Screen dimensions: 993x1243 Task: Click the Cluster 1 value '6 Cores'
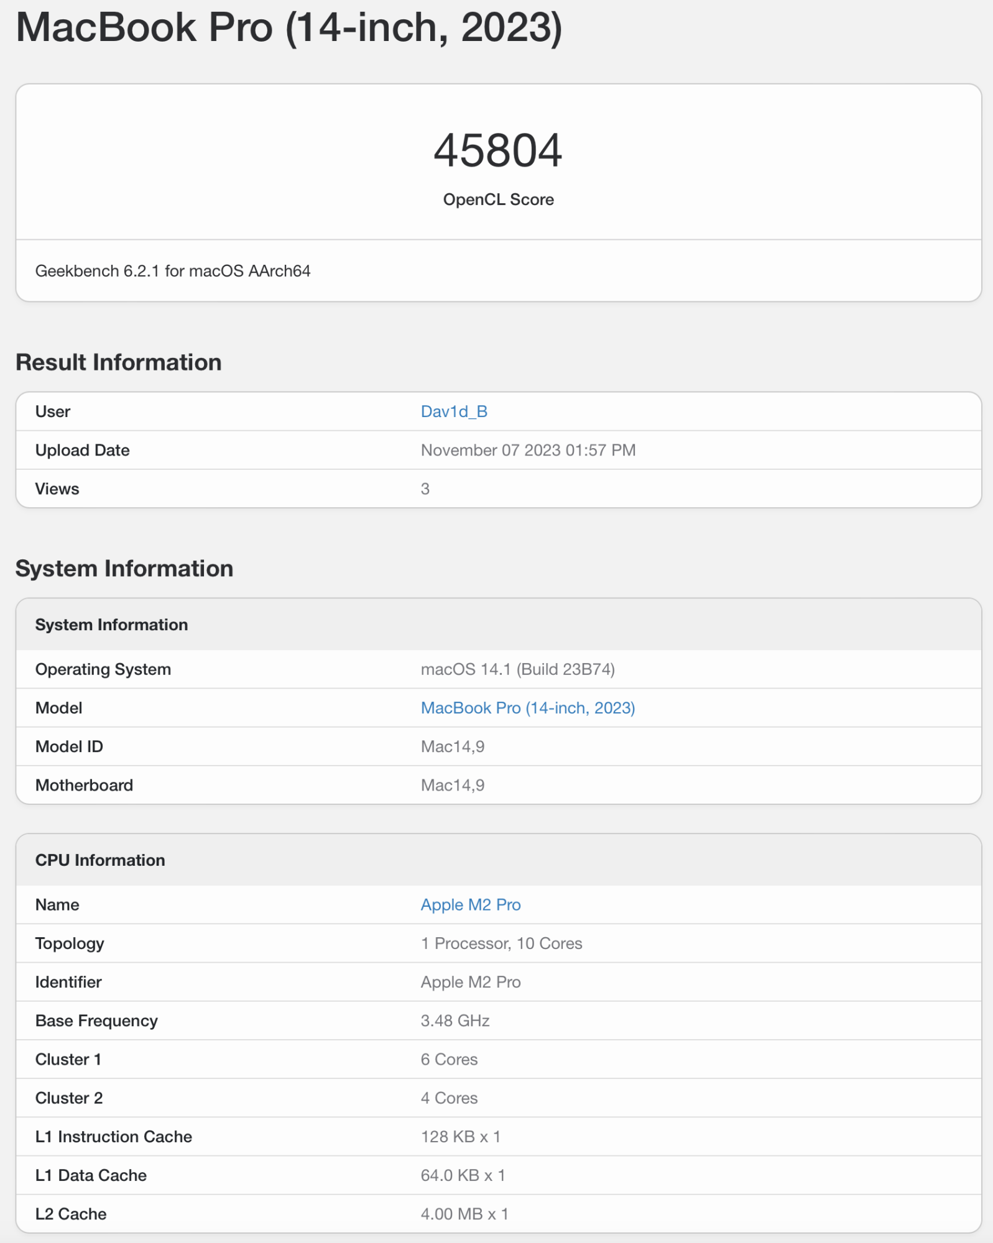450,1059
